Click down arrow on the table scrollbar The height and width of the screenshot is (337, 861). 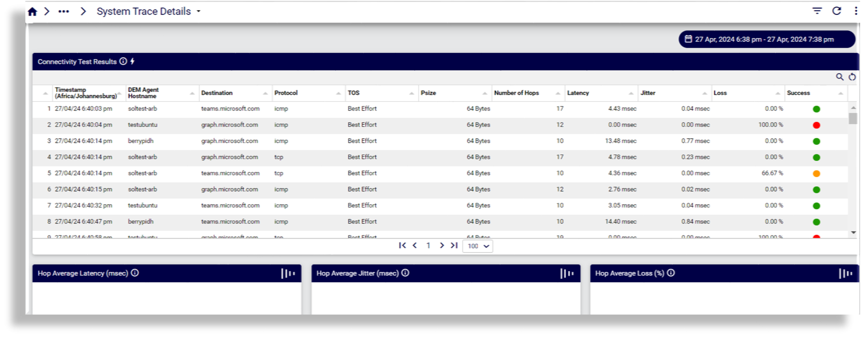coord(853,233)
